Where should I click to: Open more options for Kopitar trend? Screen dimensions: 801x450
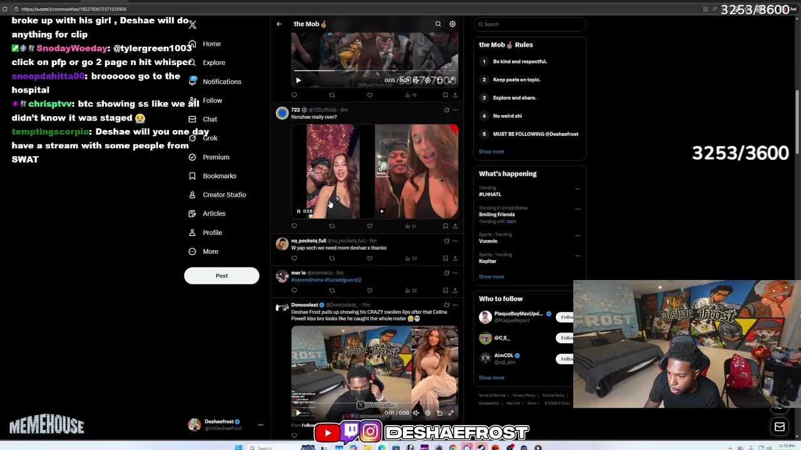point(578,256)
